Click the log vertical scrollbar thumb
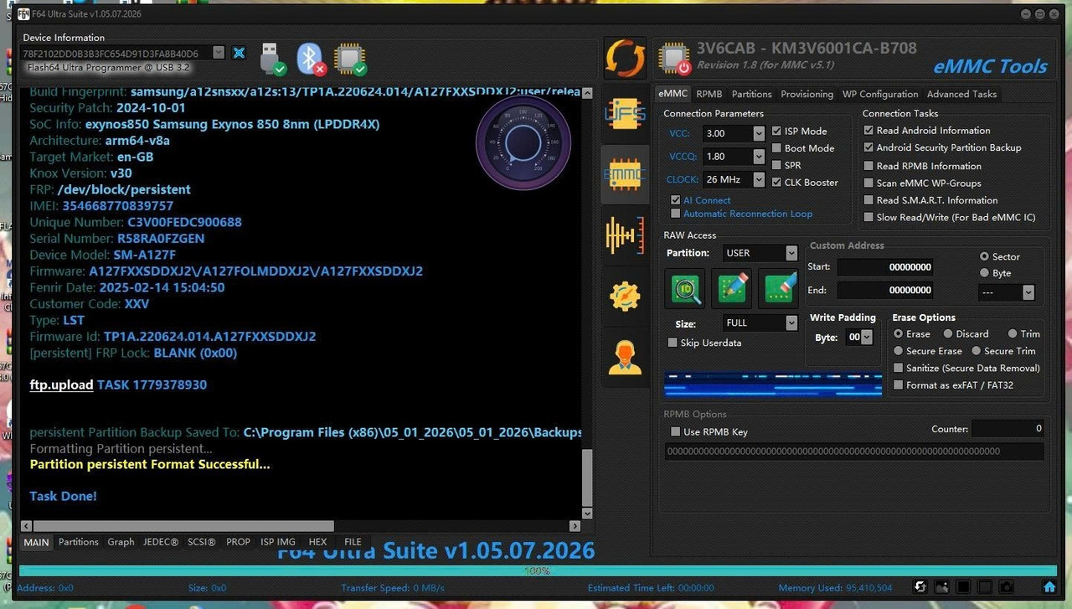This screenshot has height=609, width=1072. [x=587, y=478]
